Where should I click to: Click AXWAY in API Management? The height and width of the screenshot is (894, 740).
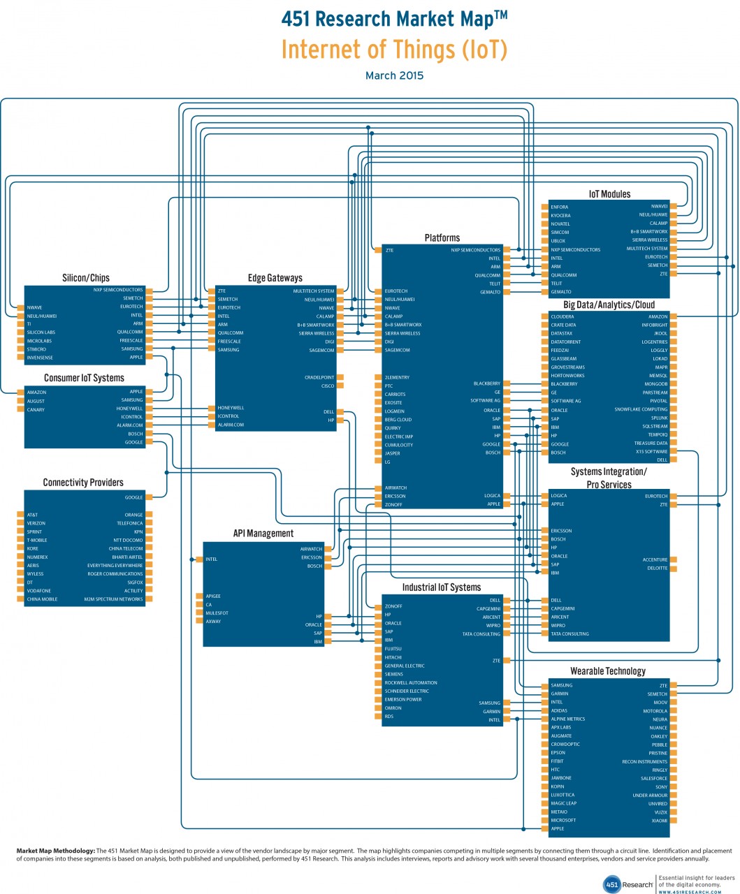[x=213, y=621]
